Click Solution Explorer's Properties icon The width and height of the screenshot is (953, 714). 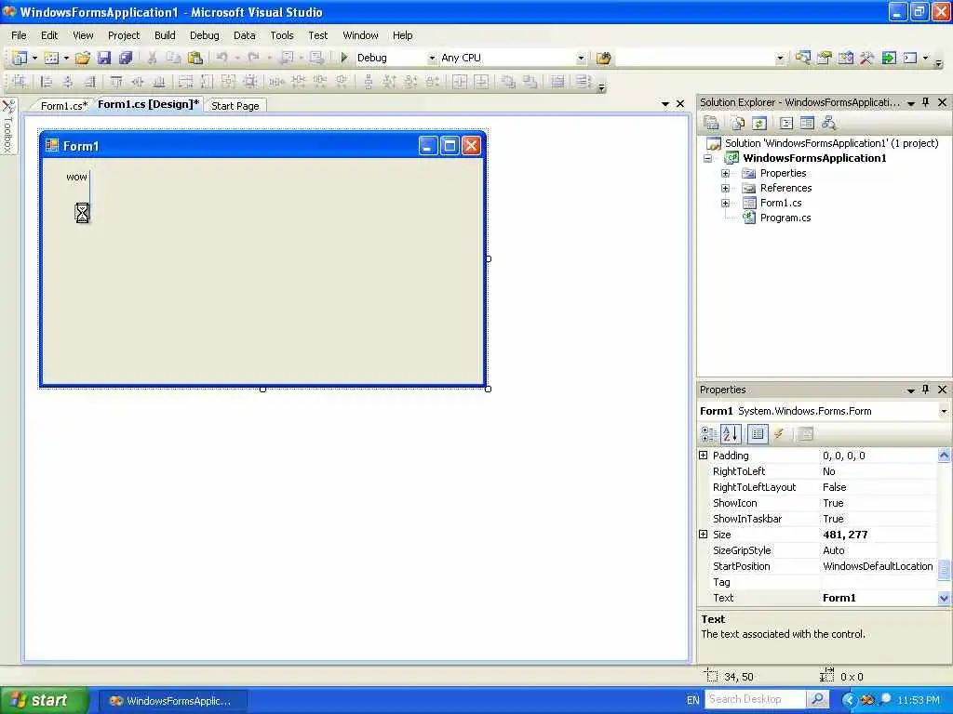[x=711, y=124]
